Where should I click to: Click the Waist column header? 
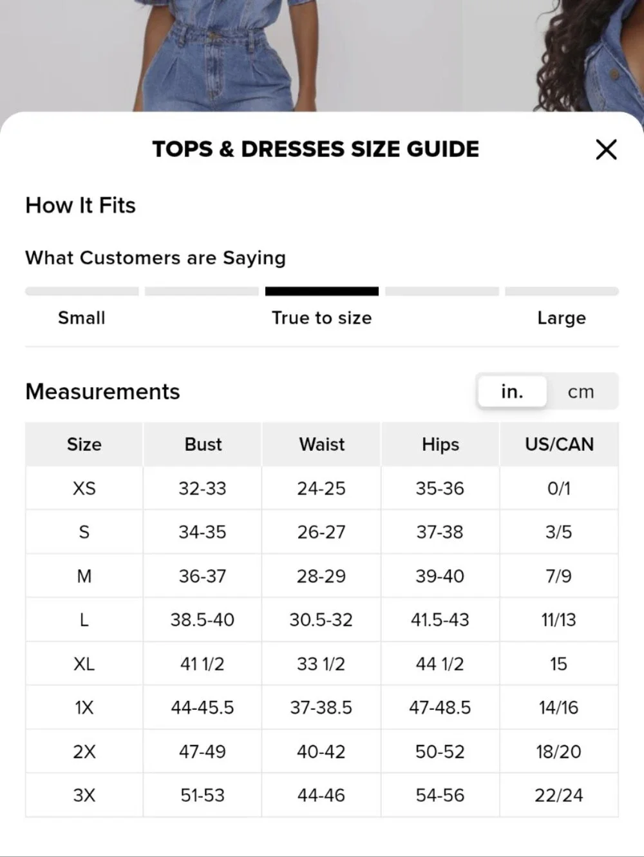pos(321,444)
